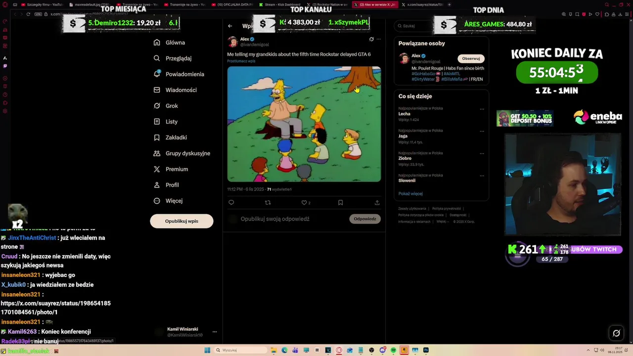Open Powiadomienia notifications
The width and height of the screenshot is (633, 356).
tap(179, 74)
